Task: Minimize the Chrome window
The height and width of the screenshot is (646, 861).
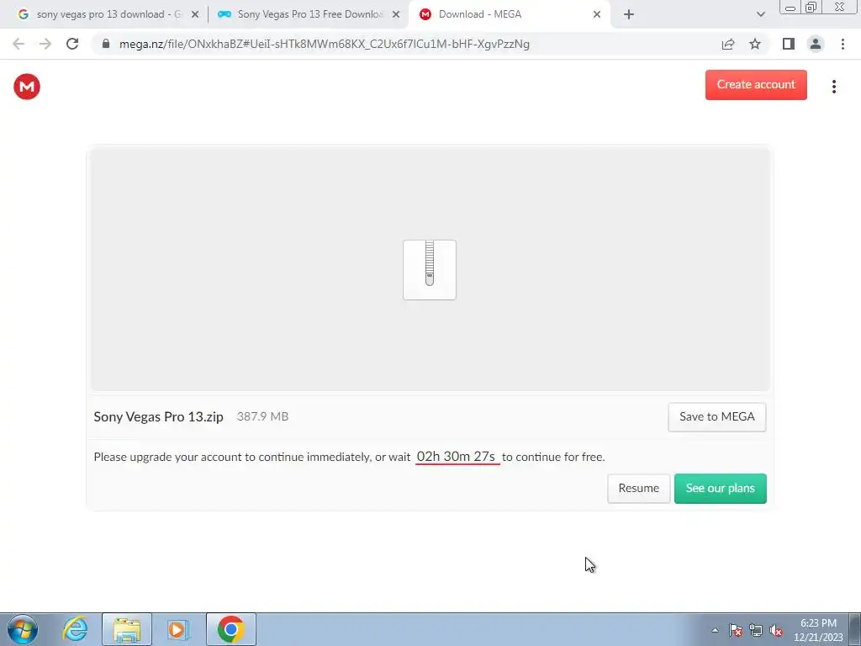Action: [790, 8]
